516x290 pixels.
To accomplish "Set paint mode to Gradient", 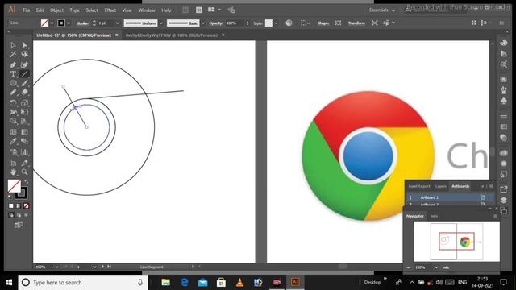I will 19,206.
